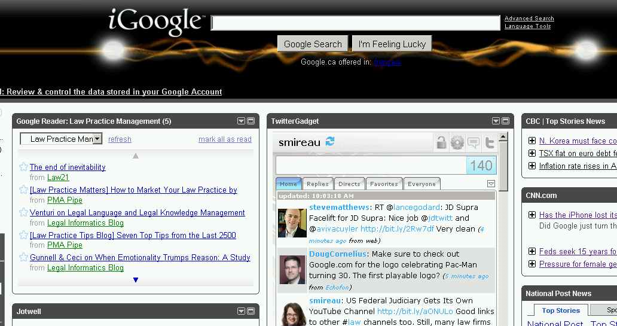Star 'The end of inevitability' item
The image size is (617, 326).
point(23,167)
